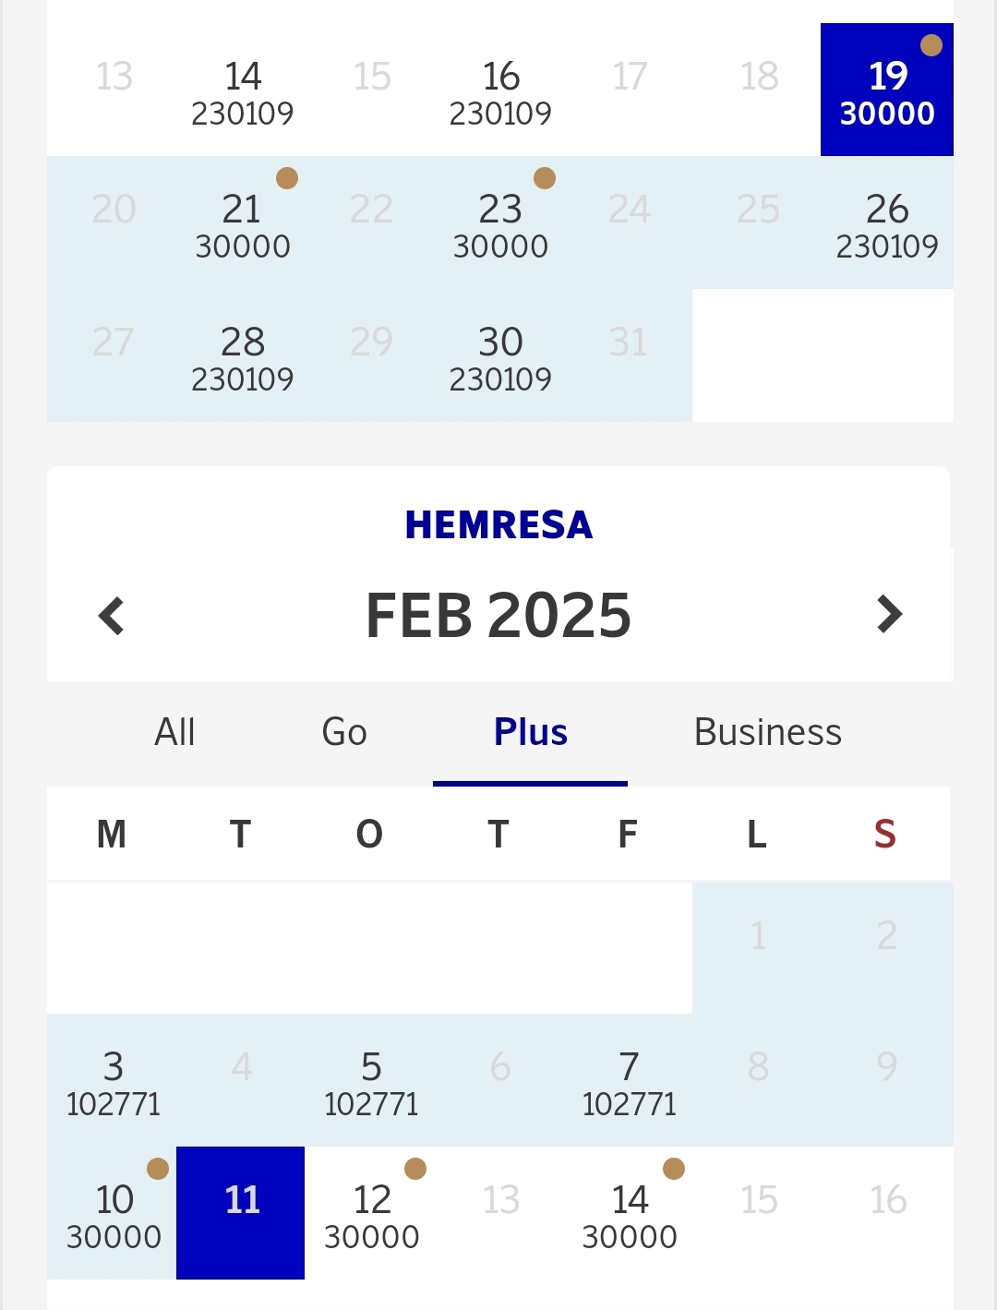Go to previous month in Hemresa calendar
This screenshot has width=997, height=1310.
[112, 616]
